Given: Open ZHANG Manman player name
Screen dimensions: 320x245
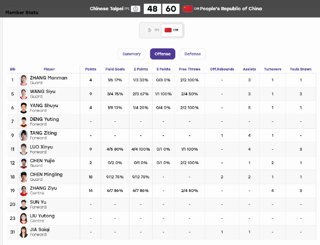Looking at the screenshot, I should pos(49,78).
